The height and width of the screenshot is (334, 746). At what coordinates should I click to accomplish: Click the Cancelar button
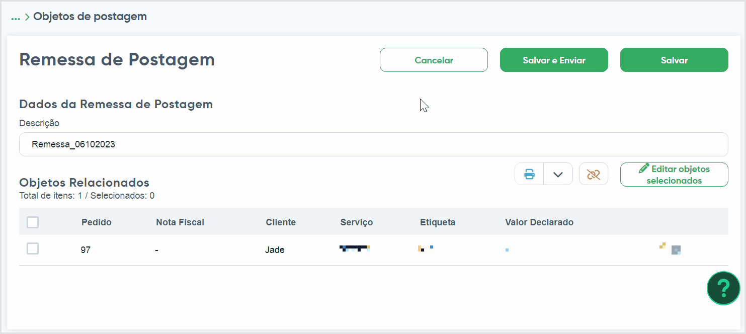[434, 60]
